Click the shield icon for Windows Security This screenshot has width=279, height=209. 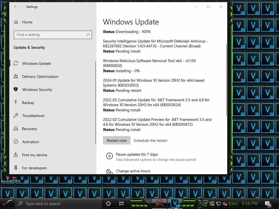[x=16, y=89]
